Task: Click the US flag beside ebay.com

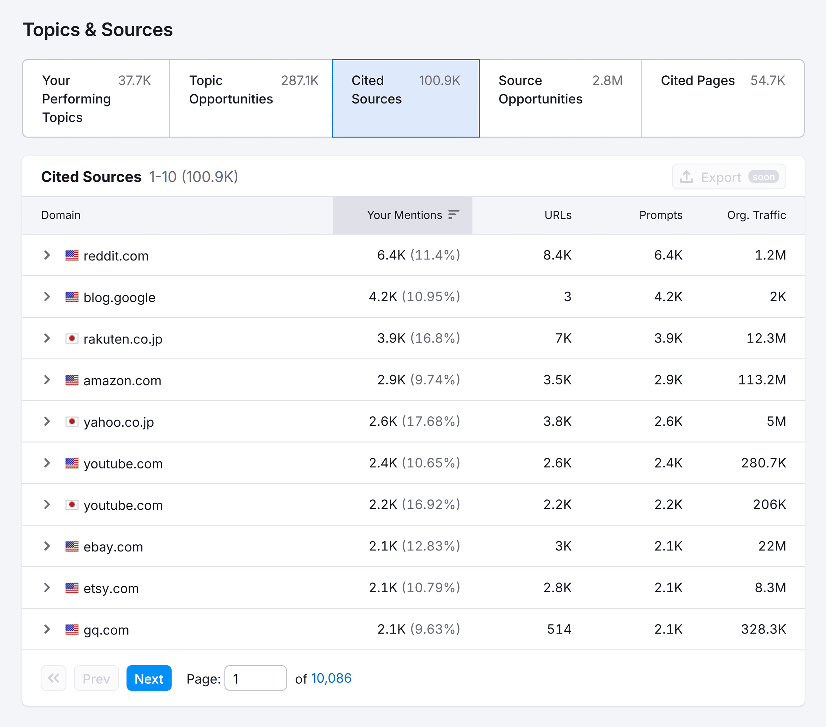Action: [72, 546]
